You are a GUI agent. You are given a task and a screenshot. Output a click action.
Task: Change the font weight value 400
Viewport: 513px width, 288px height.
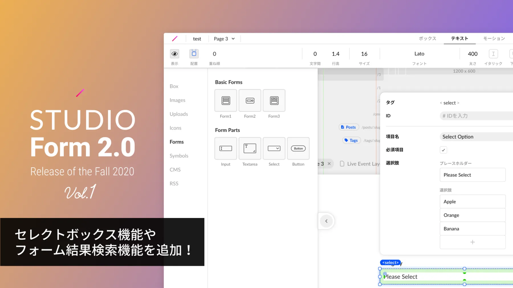pos(473,54)
